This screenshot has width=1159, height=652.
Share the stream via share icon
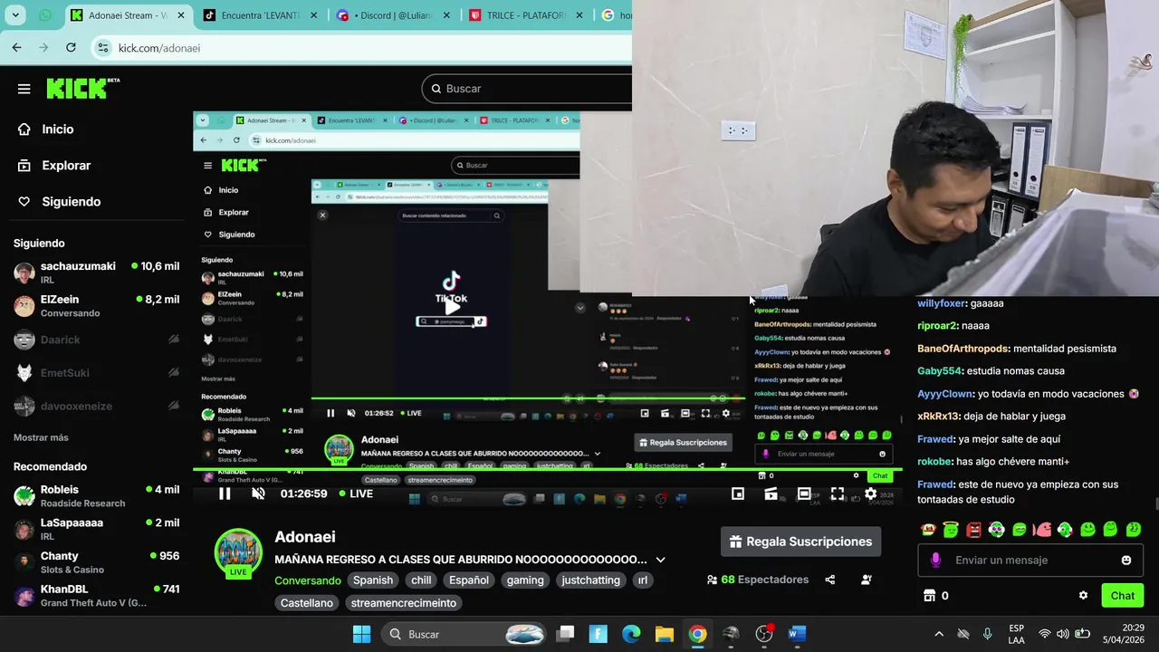coord(830,580)
